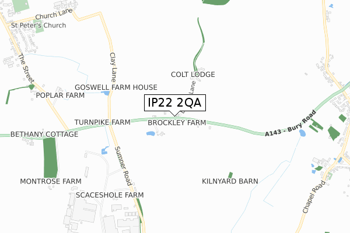Image resolution: width=350 pixels, height=233 pixels.
Task: Click the MONTROSE FARM label
Action: 51,182
